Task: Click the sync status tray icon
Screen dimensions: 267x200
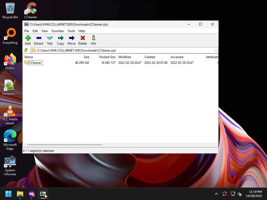Action: [x=224, y=194]
